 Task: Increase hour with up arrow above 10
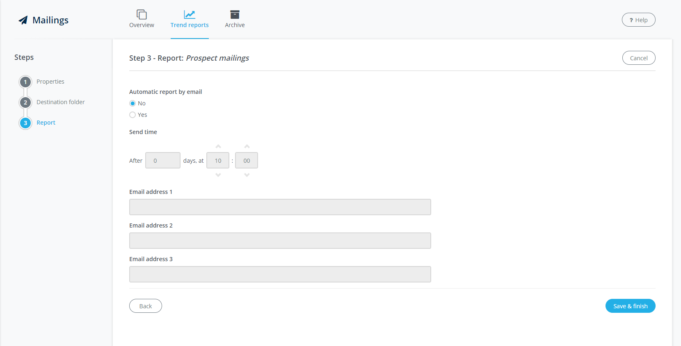coord(218,146)
